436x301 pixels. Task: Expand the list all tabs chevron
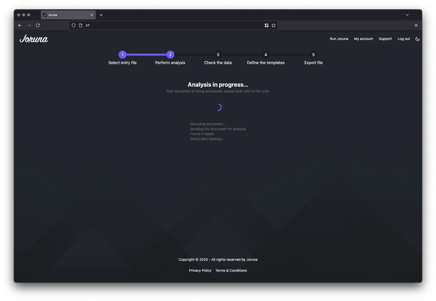click(407, 15)
